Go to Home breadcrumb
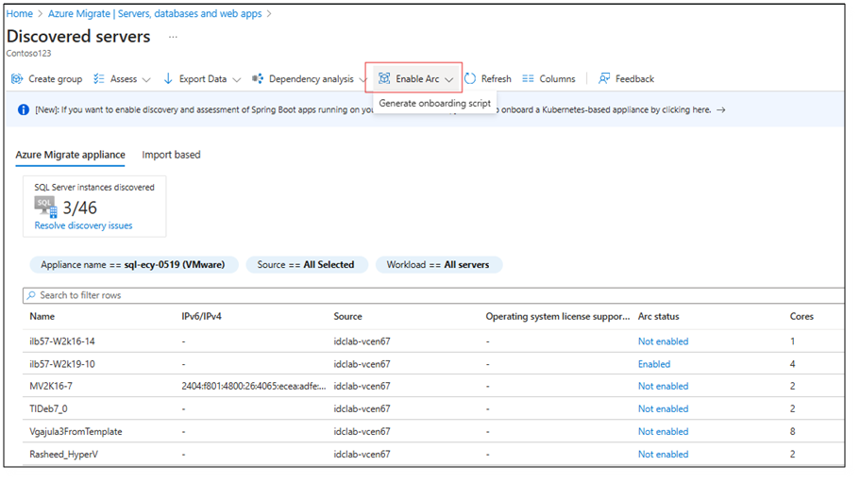Image resolution: width=860 pixels, height=482 pixels. tap(19, 14)
